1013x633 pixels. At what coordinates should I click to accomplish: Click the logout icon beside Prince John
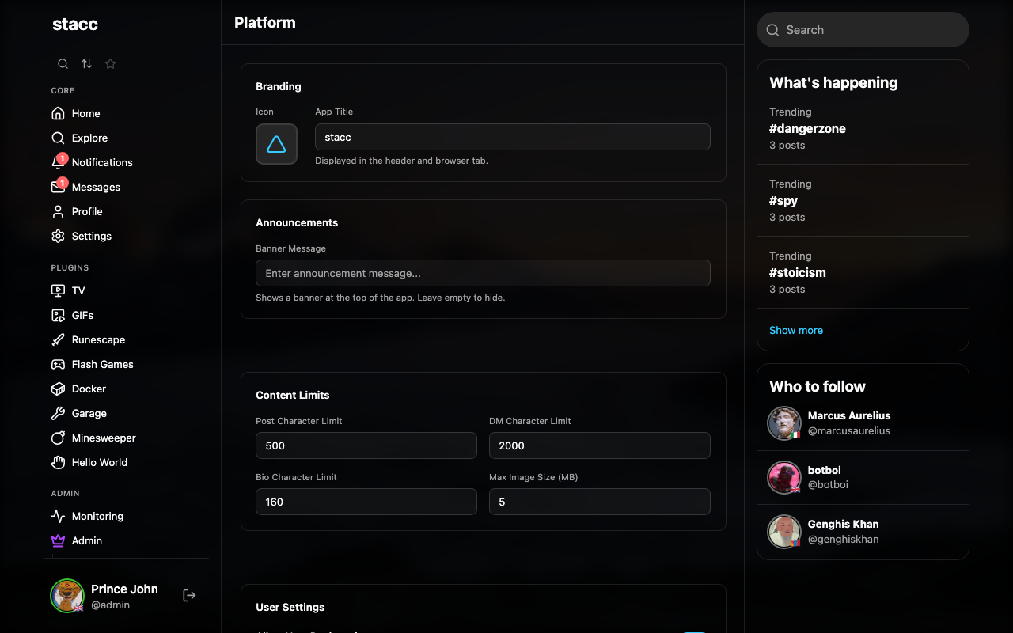pyautogui.click(x=189, y=595)
